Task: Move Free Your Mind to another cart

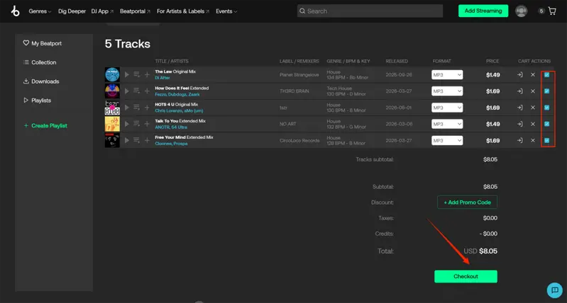Action: (520, 140)
